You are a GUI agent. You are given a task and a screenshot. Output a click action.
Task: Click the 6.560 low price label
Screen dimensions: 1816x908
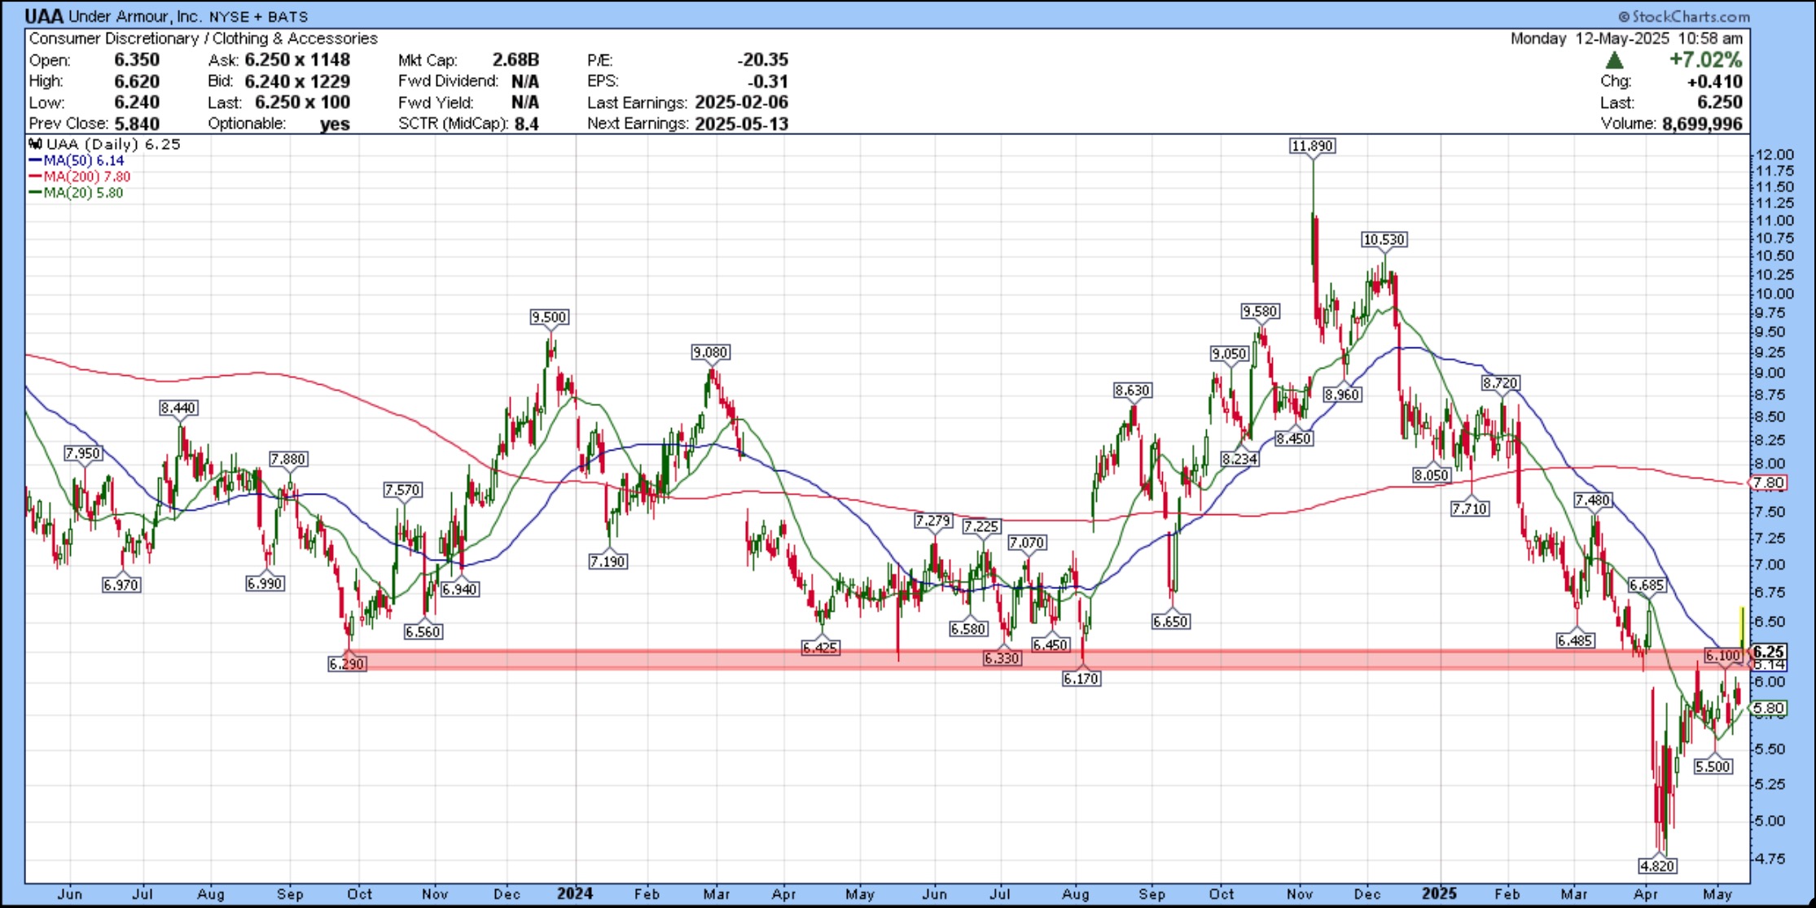click(x=423, y=631)
